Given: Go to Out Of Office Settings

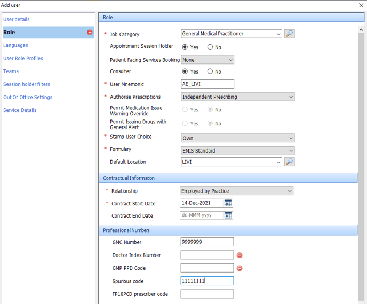Looking at the screenshot, I should (x=28, y=97).
